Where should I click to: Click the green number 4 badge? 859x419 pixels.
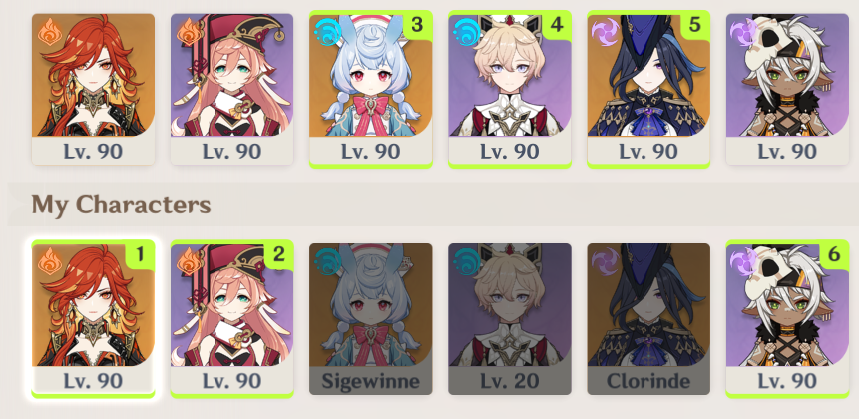click(x=557, y=25)
